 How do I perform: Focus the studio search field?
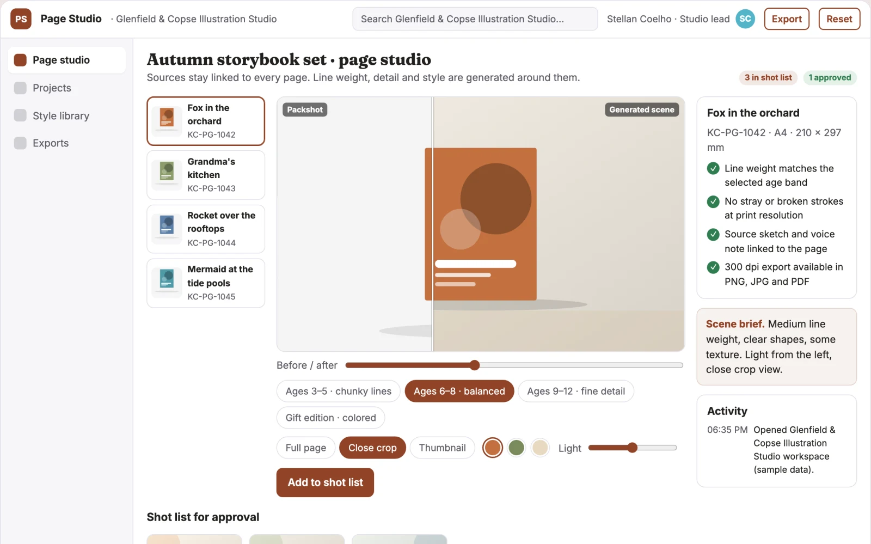[x=475, y=19]
